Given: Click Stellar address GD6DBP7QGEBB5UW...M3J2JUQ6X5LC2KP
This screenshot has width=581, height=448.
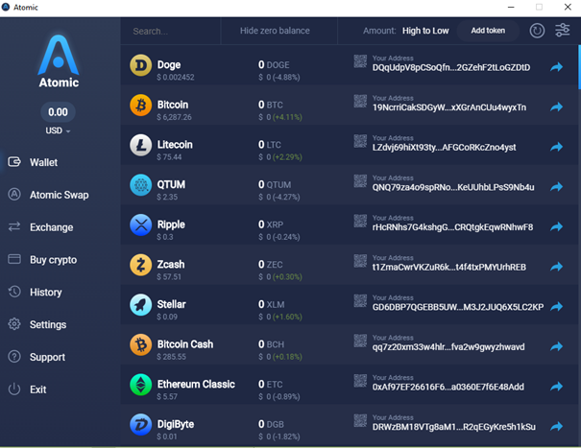Looking at the screenshot, I should [458, 307].
